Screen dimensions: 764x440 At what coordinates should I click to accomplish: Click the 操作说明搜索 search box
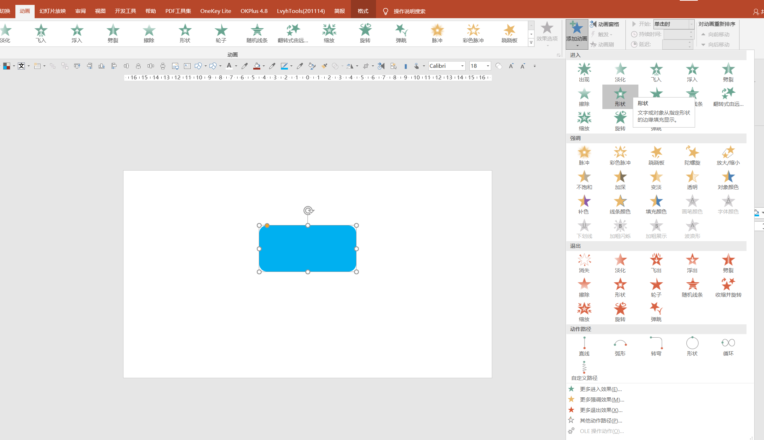(409, 12)
